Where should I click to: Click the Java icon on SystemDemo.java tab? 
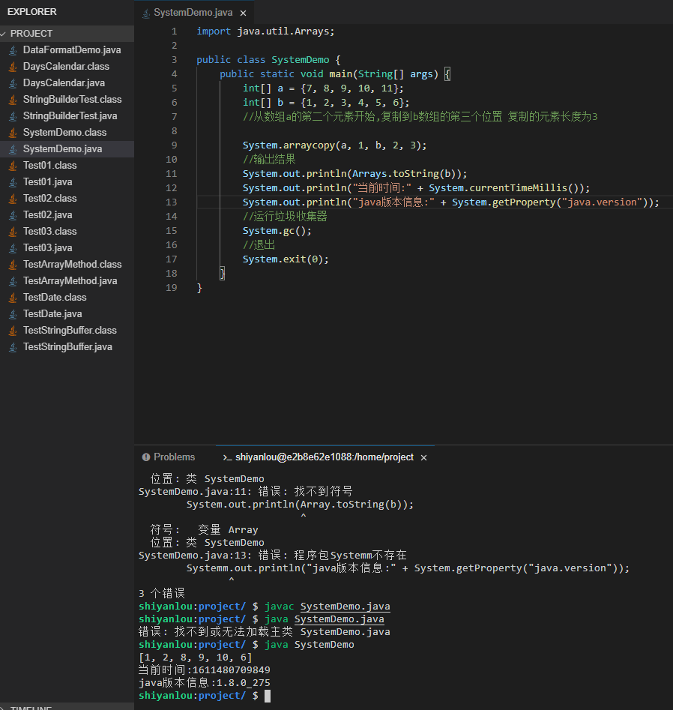click(x=145, y=13)
